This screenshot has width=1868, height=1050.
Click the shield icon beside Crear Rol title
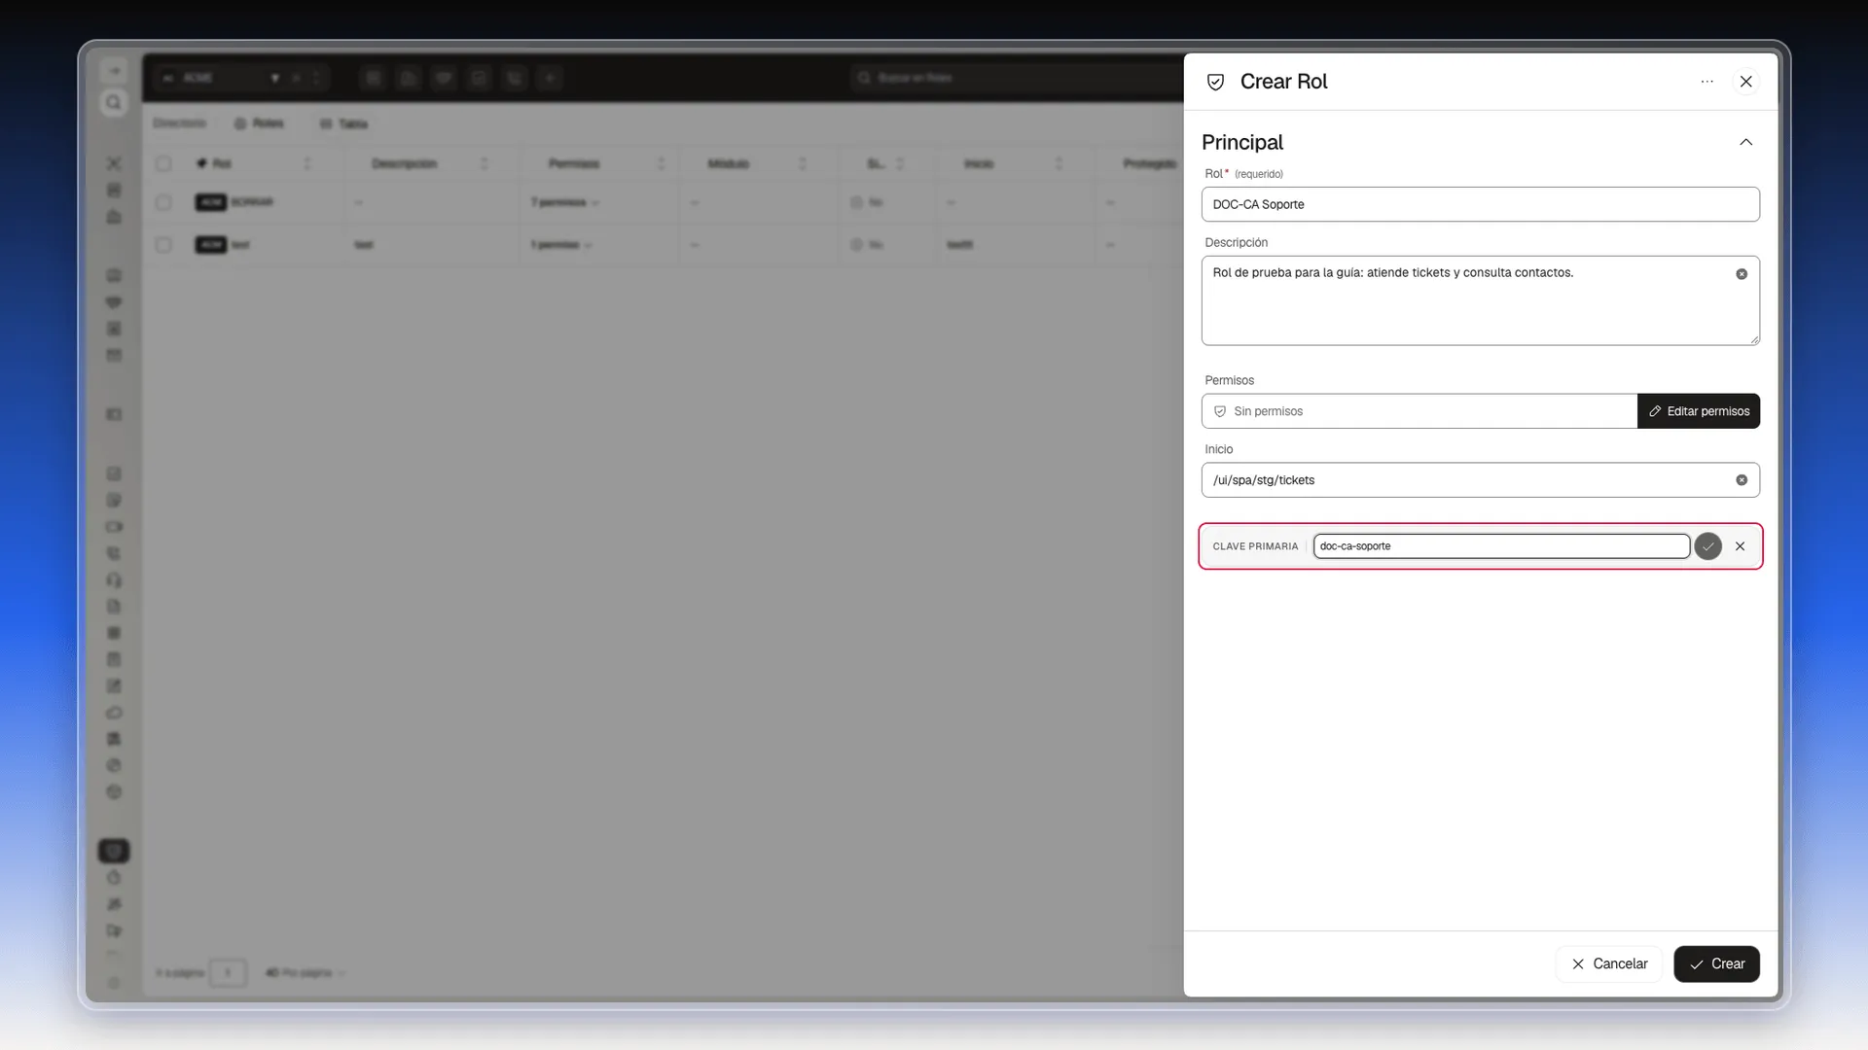click(1215, 82)
